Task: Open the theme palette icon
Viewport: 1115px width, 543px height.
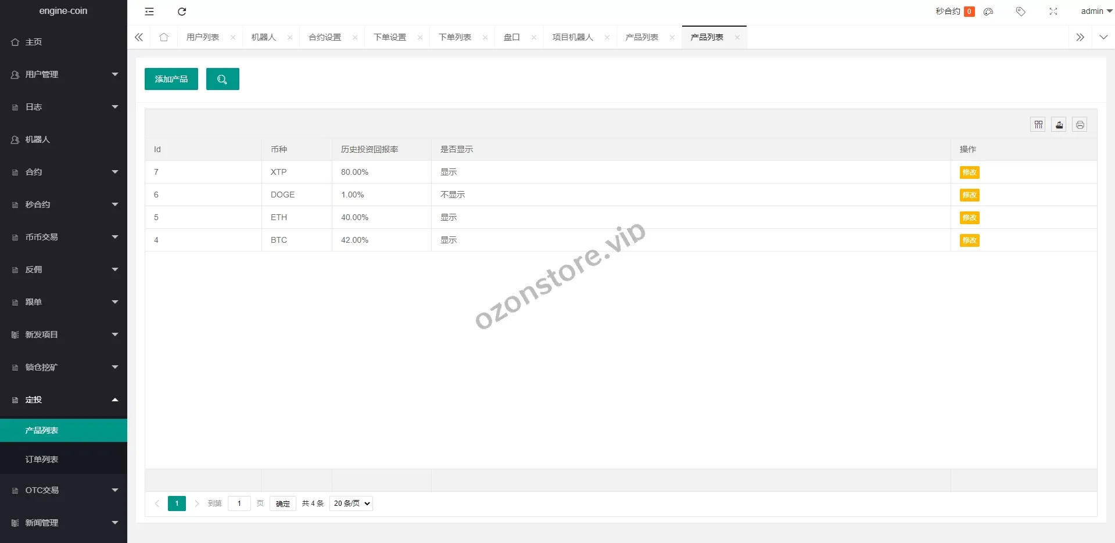Action: pos(988,12)
